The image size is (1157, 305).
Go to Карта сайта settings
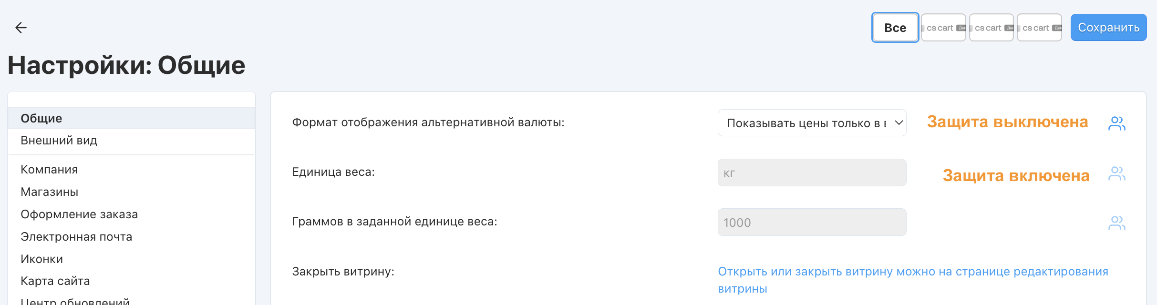tap(55, 281)
